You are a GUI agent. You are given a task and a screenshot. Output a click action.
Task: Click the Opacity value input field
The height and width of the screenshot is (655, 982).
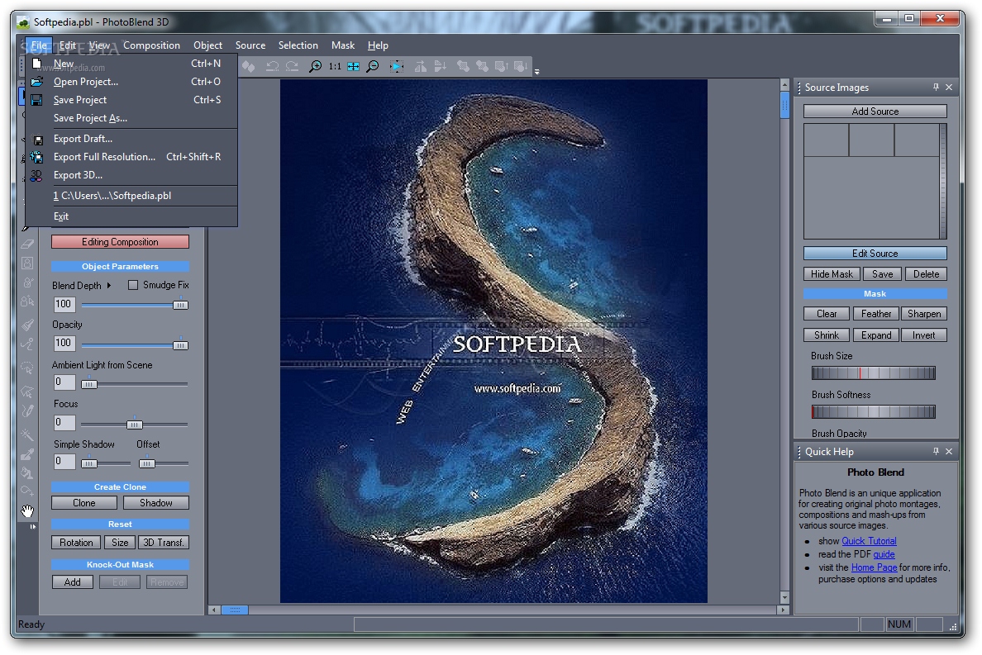(x=64, y=344)
